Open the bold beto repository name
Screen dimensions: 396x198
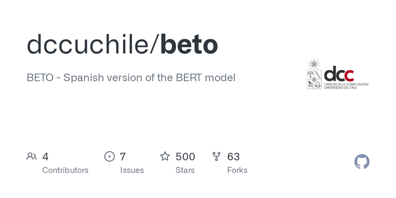(189, 45)
